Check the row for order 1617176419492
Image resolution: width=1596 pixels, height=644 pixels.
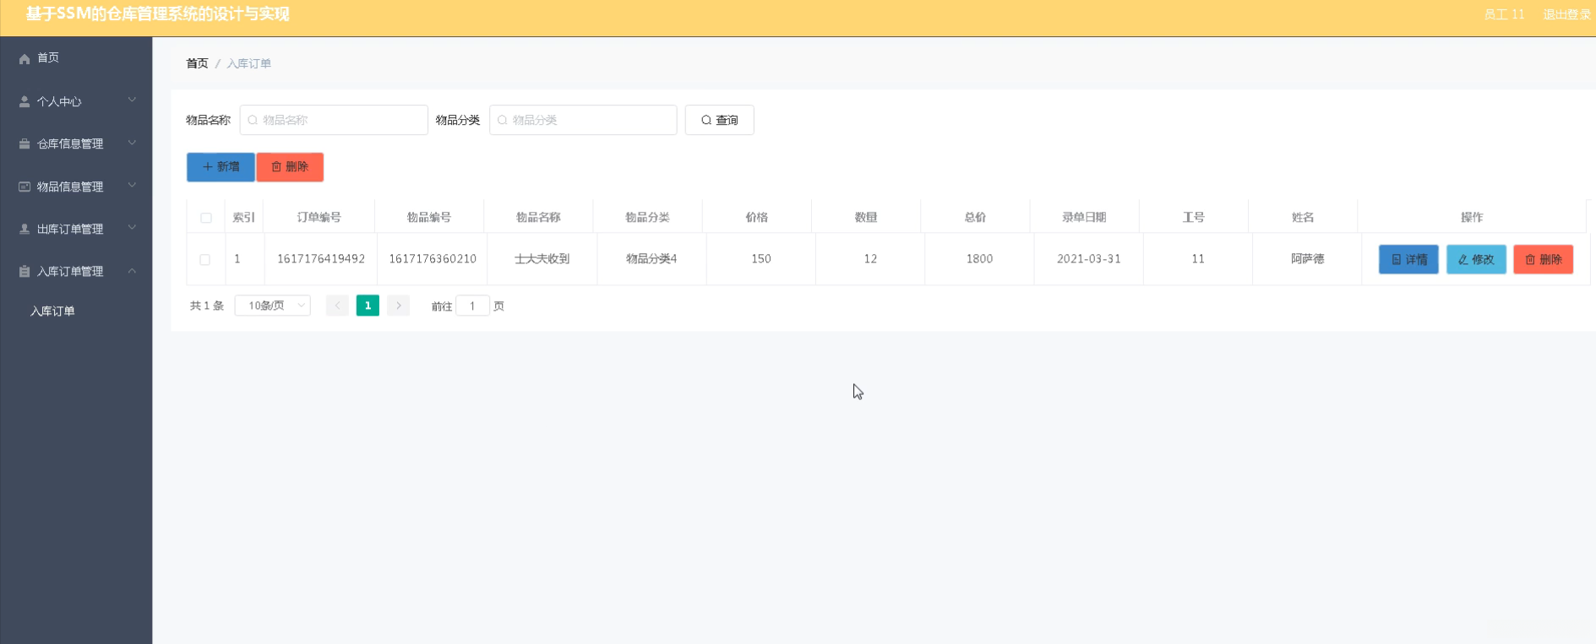tap(204, 260)
